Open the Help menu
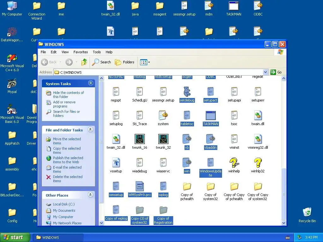The height and width of the screenshot is (242, 323). [x=109, y=52]
